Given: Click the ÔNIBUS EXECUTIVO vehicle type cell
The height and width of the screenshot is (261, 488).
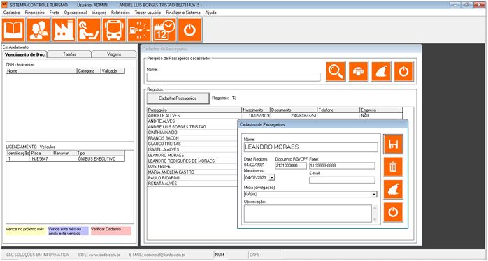Looking at the screenshot, I should click(101, 159).
